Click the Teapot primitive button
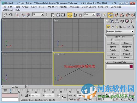137x103 pixels. coord(113,57)
